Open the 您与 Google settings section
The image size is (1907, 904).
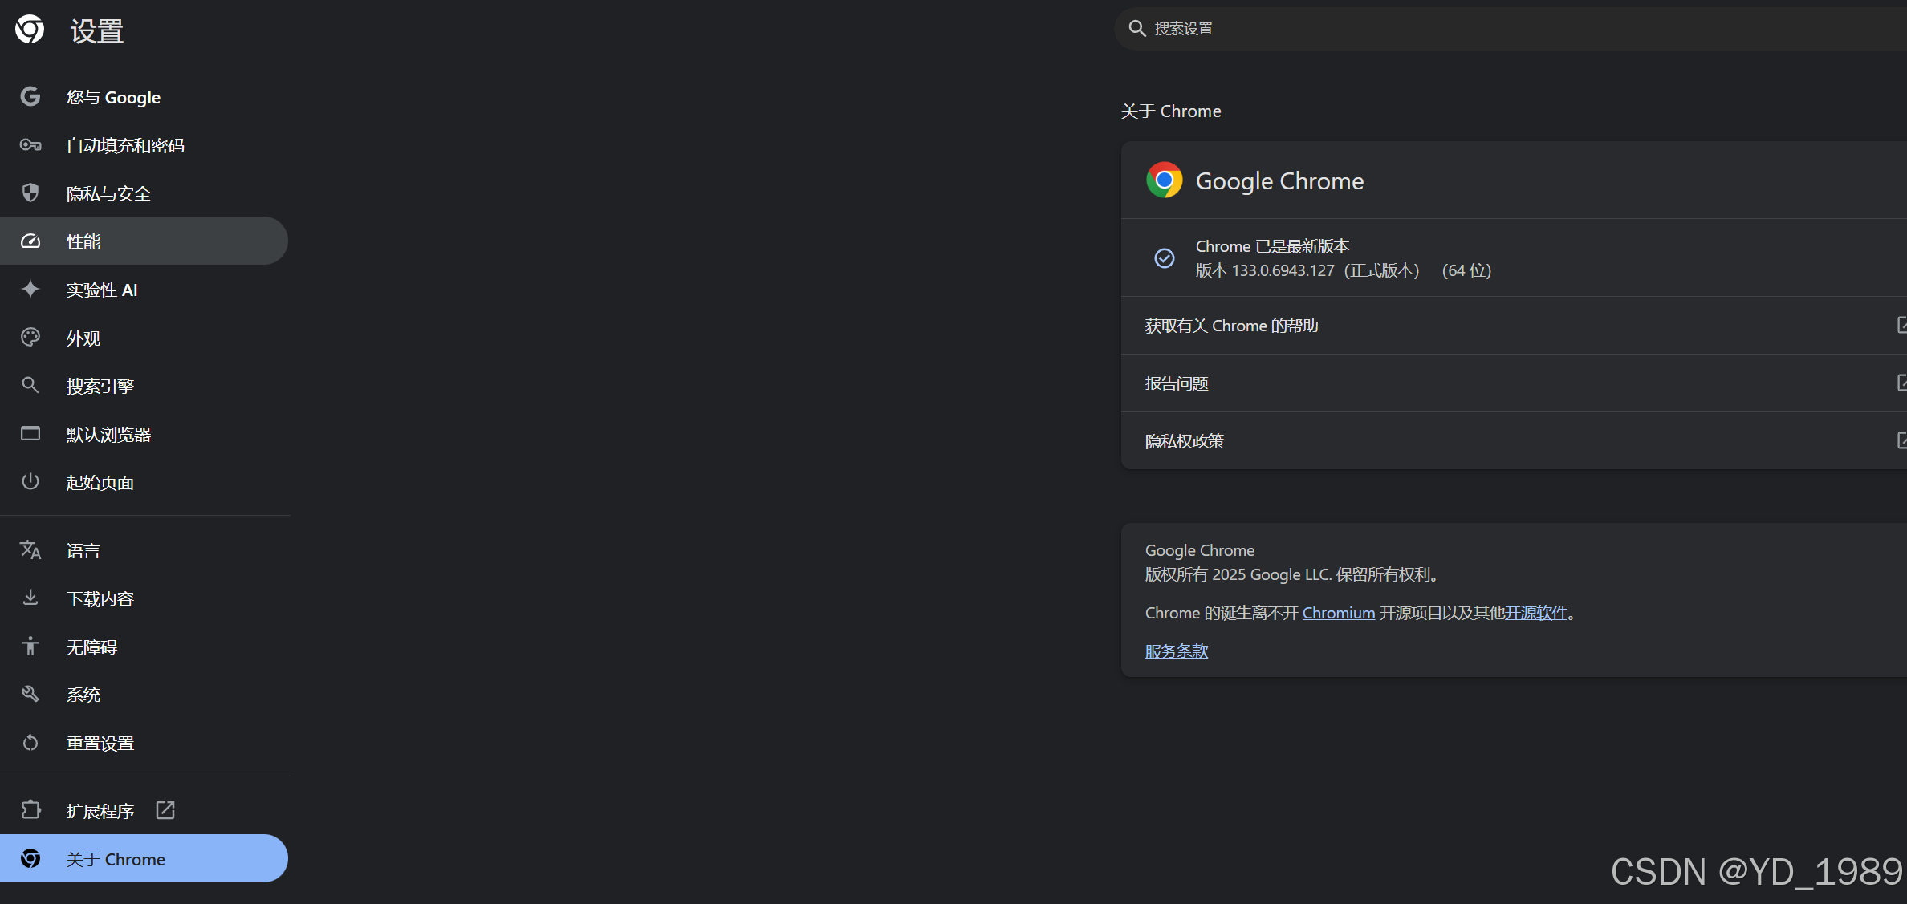[x=144, y=97]
